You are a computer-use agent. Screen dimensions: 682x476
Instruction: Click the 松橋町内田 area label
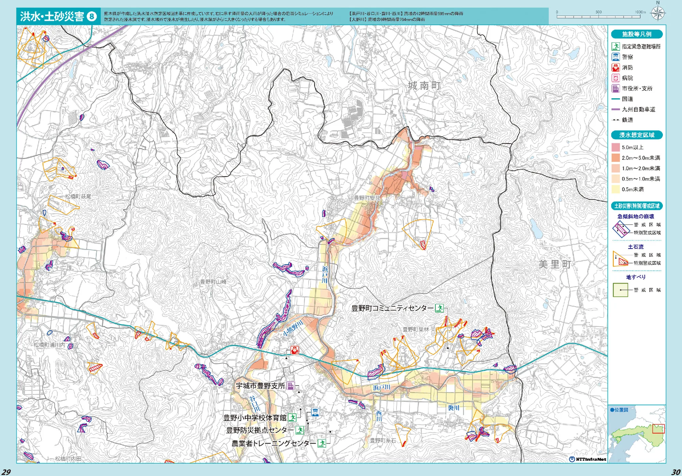click(x=68, y=459)
